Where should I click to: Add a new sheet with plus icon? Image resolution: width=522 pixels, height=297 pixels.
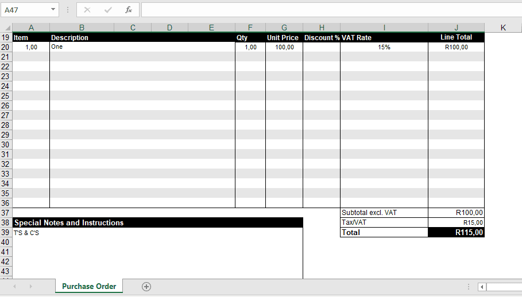click(146, 287)
